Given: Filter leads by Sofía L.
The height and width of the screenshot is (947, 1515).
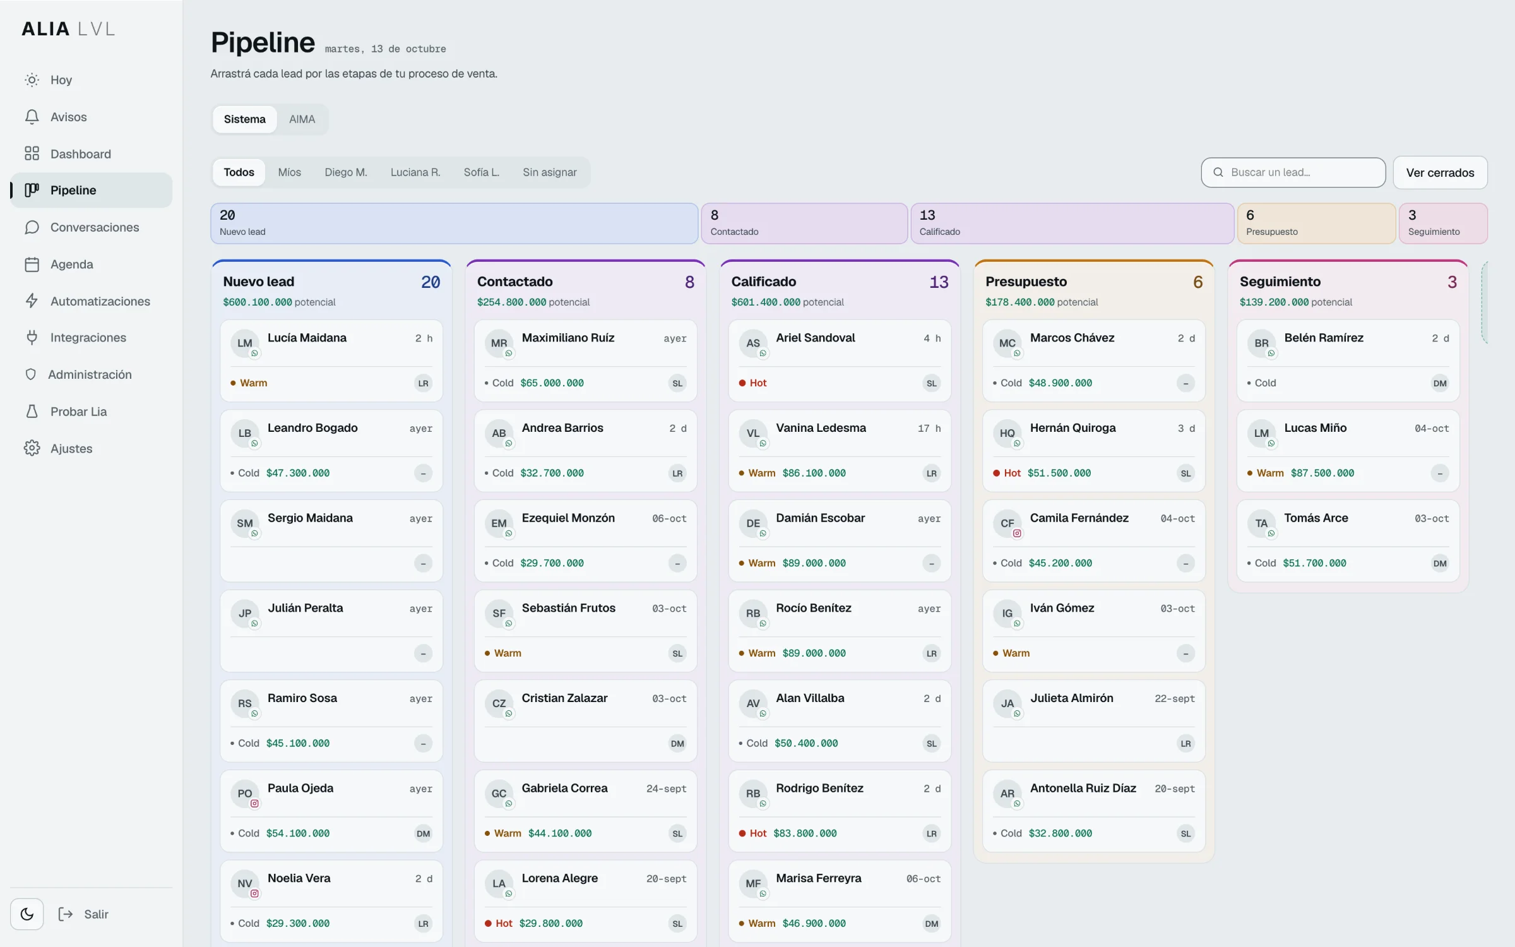Looking at the screenshot, I should pos(482,172).
